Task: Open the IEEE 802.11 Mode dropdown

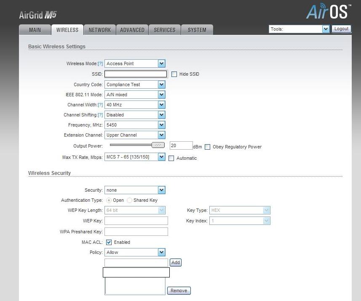Action: tap(135, 95)
